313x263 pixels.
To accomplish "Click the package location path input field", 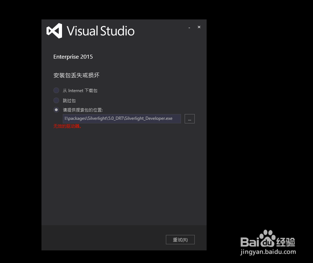I will [x=122, y=119].
